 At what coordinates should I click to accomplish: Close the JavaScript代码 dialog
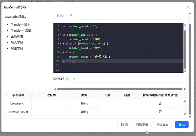click(188, 7)
